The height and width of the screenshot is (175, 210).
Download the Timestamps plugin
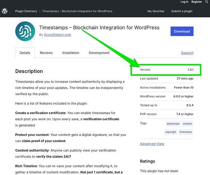click(x=182, y=31)
